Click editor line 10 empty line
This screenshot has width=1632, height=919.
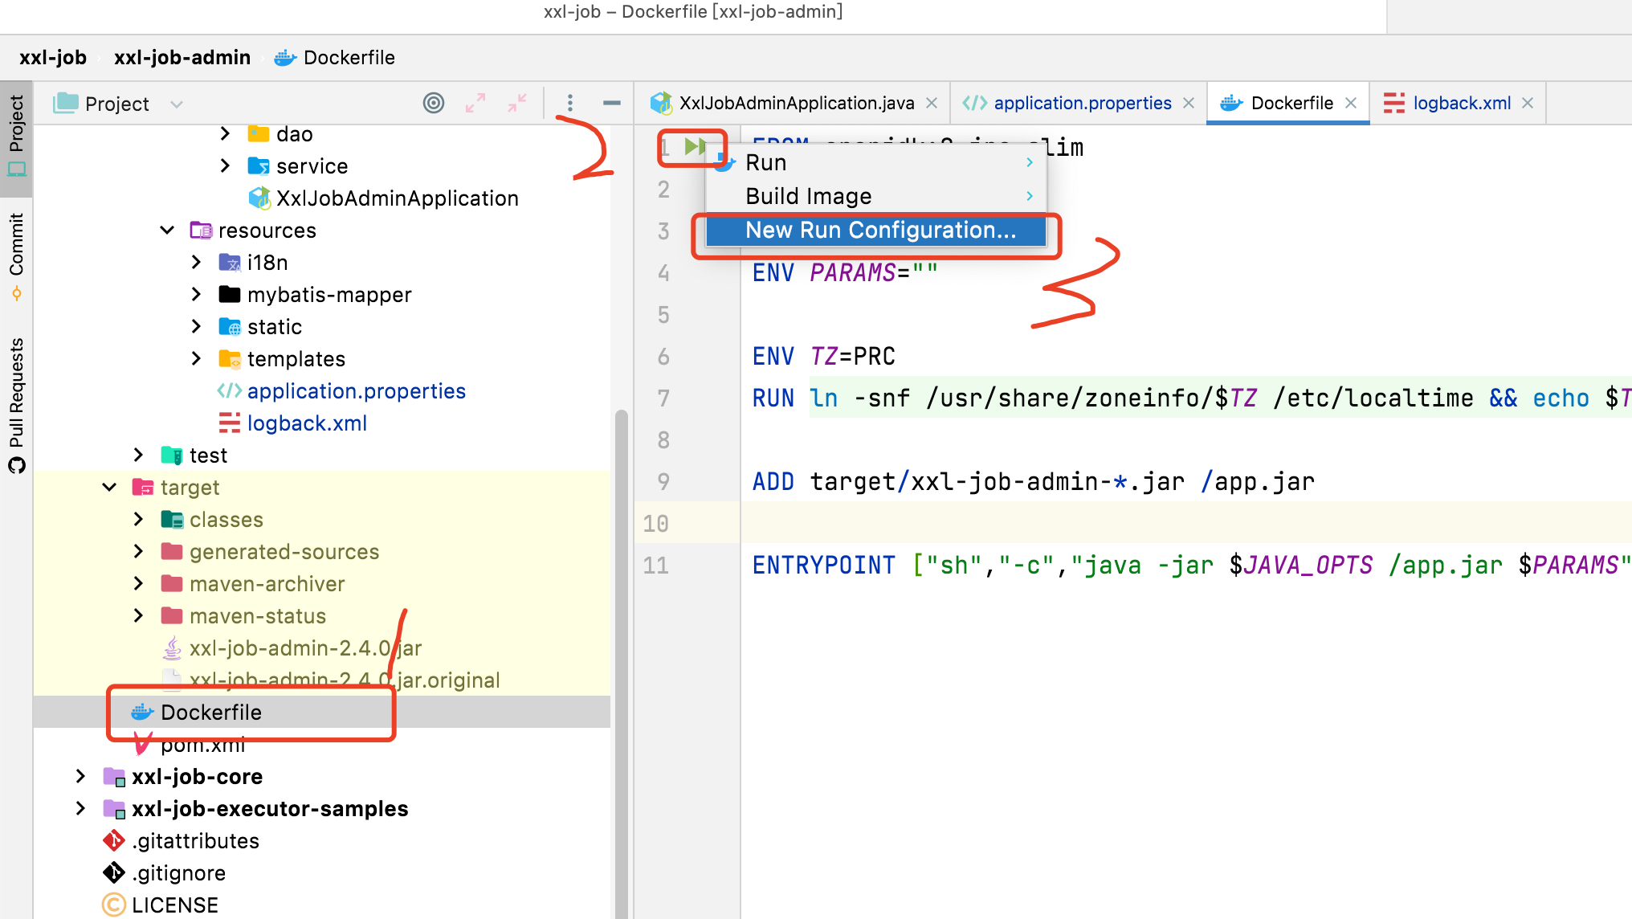click(1185, 523)
